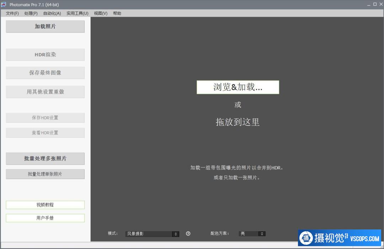Start 批量处理单张照片
This screenshot has width=384, height=249.
pos(45,174)
